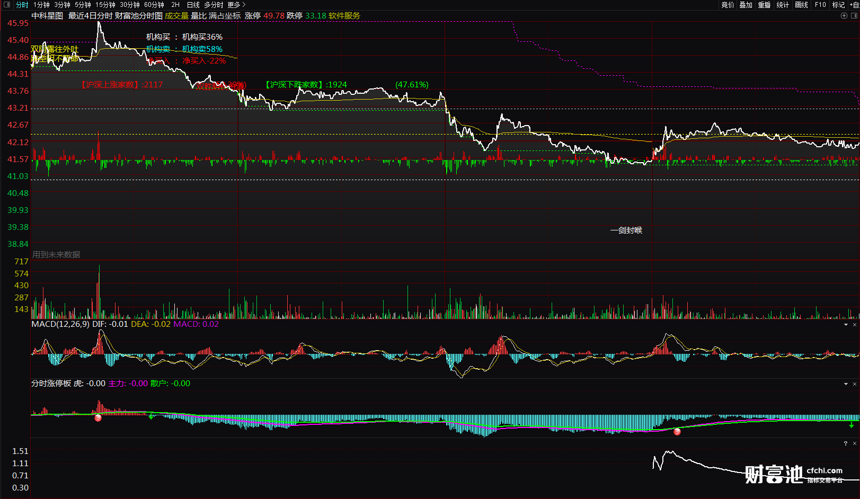Screen dimensions: 860x499
Task: Toggle the right side panel icon
Action: 854,16
